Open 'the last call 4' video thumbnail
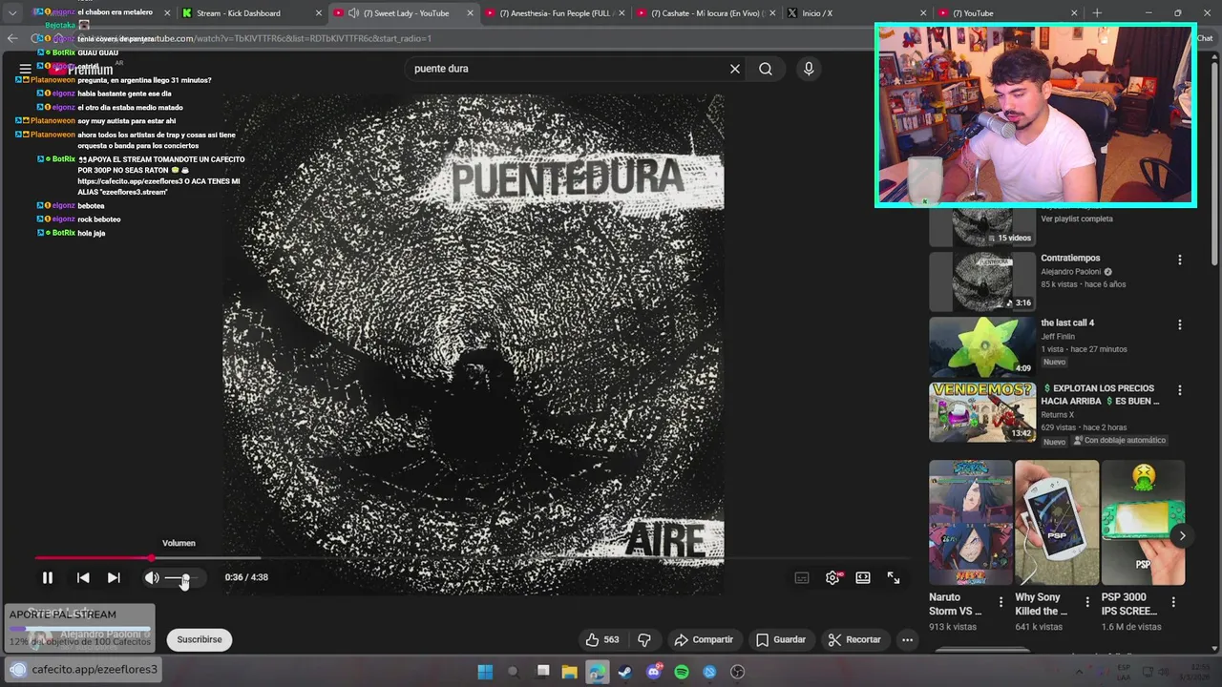1222x687 pixels. coord(982,346)
